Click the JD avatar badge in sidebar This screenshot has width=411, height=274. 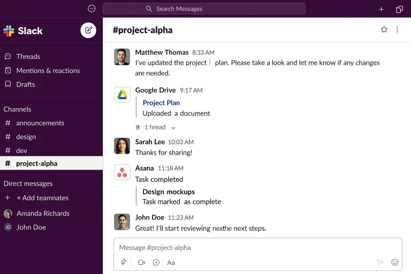[x=8, y=227]
